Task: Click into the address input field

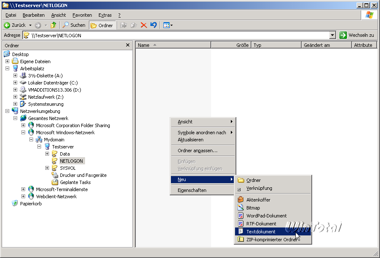Action: pyautogui.click(x=176, y=35)
